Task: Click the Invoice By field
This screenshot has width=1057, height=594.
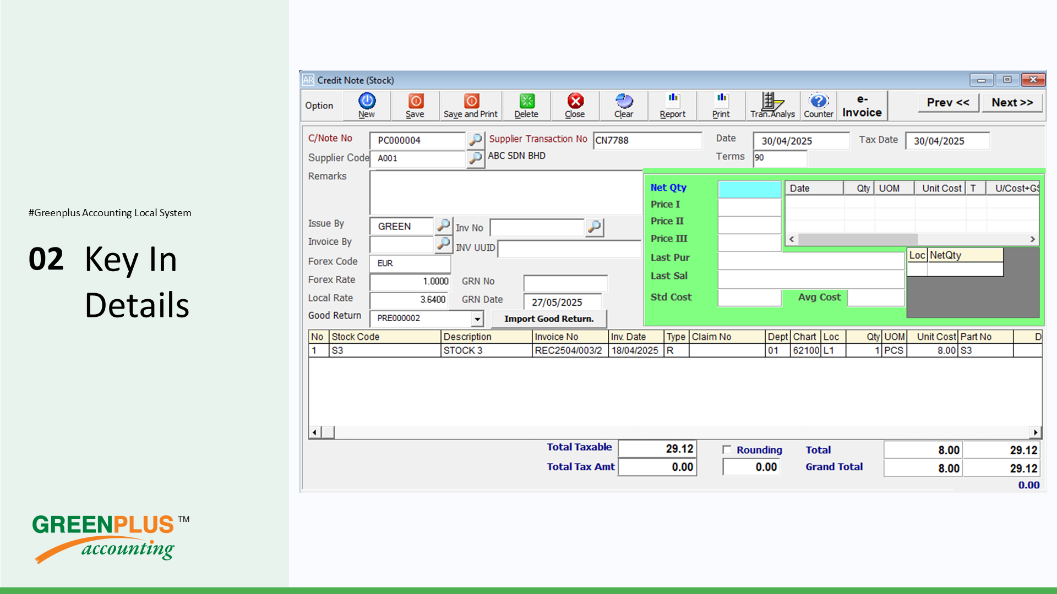Action: [x=402, y=244]
